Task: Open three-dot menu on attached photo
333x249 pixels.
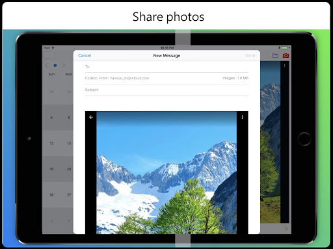Action: point(242,117)
